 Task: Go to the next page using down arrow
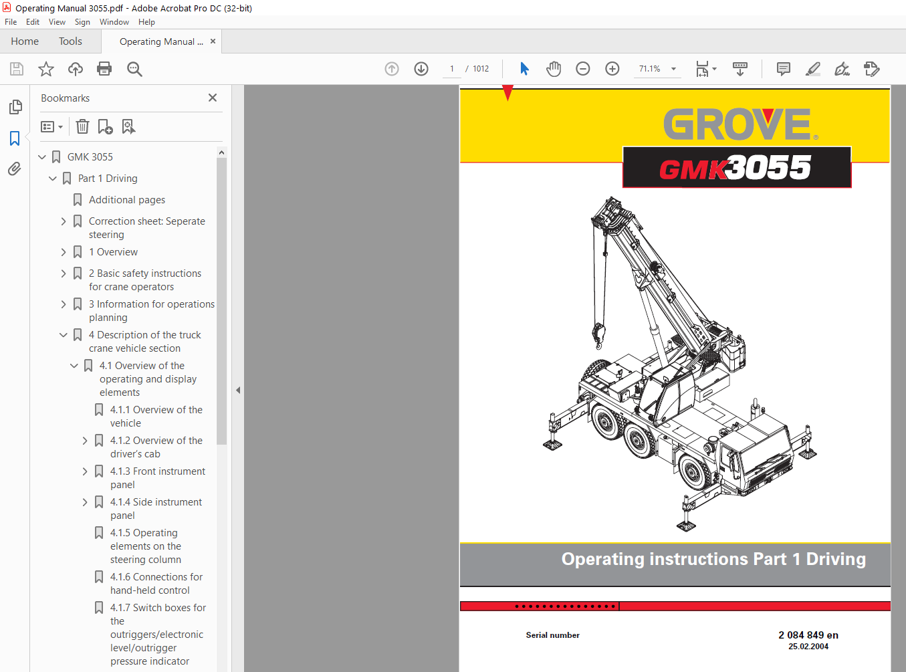point(421,69)
